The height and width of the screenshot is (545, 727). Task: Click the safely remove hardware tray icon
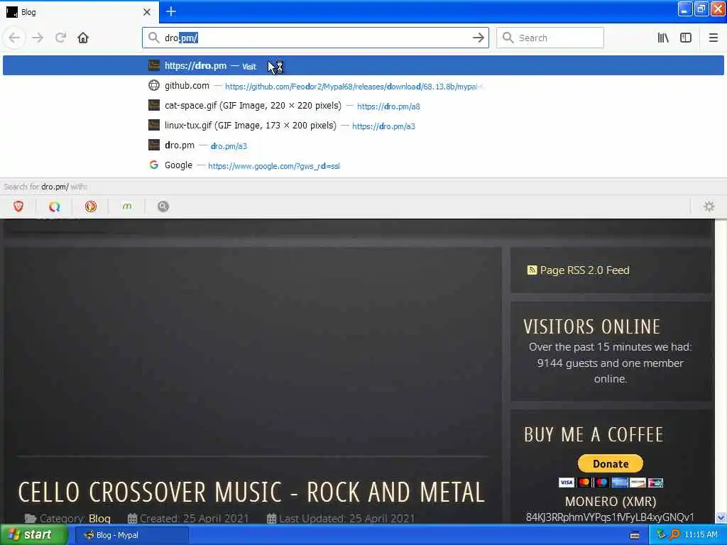coord(661,535)
